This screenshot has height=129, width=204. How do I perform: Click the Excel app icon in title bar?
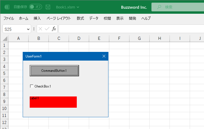(x=7, y=7)
